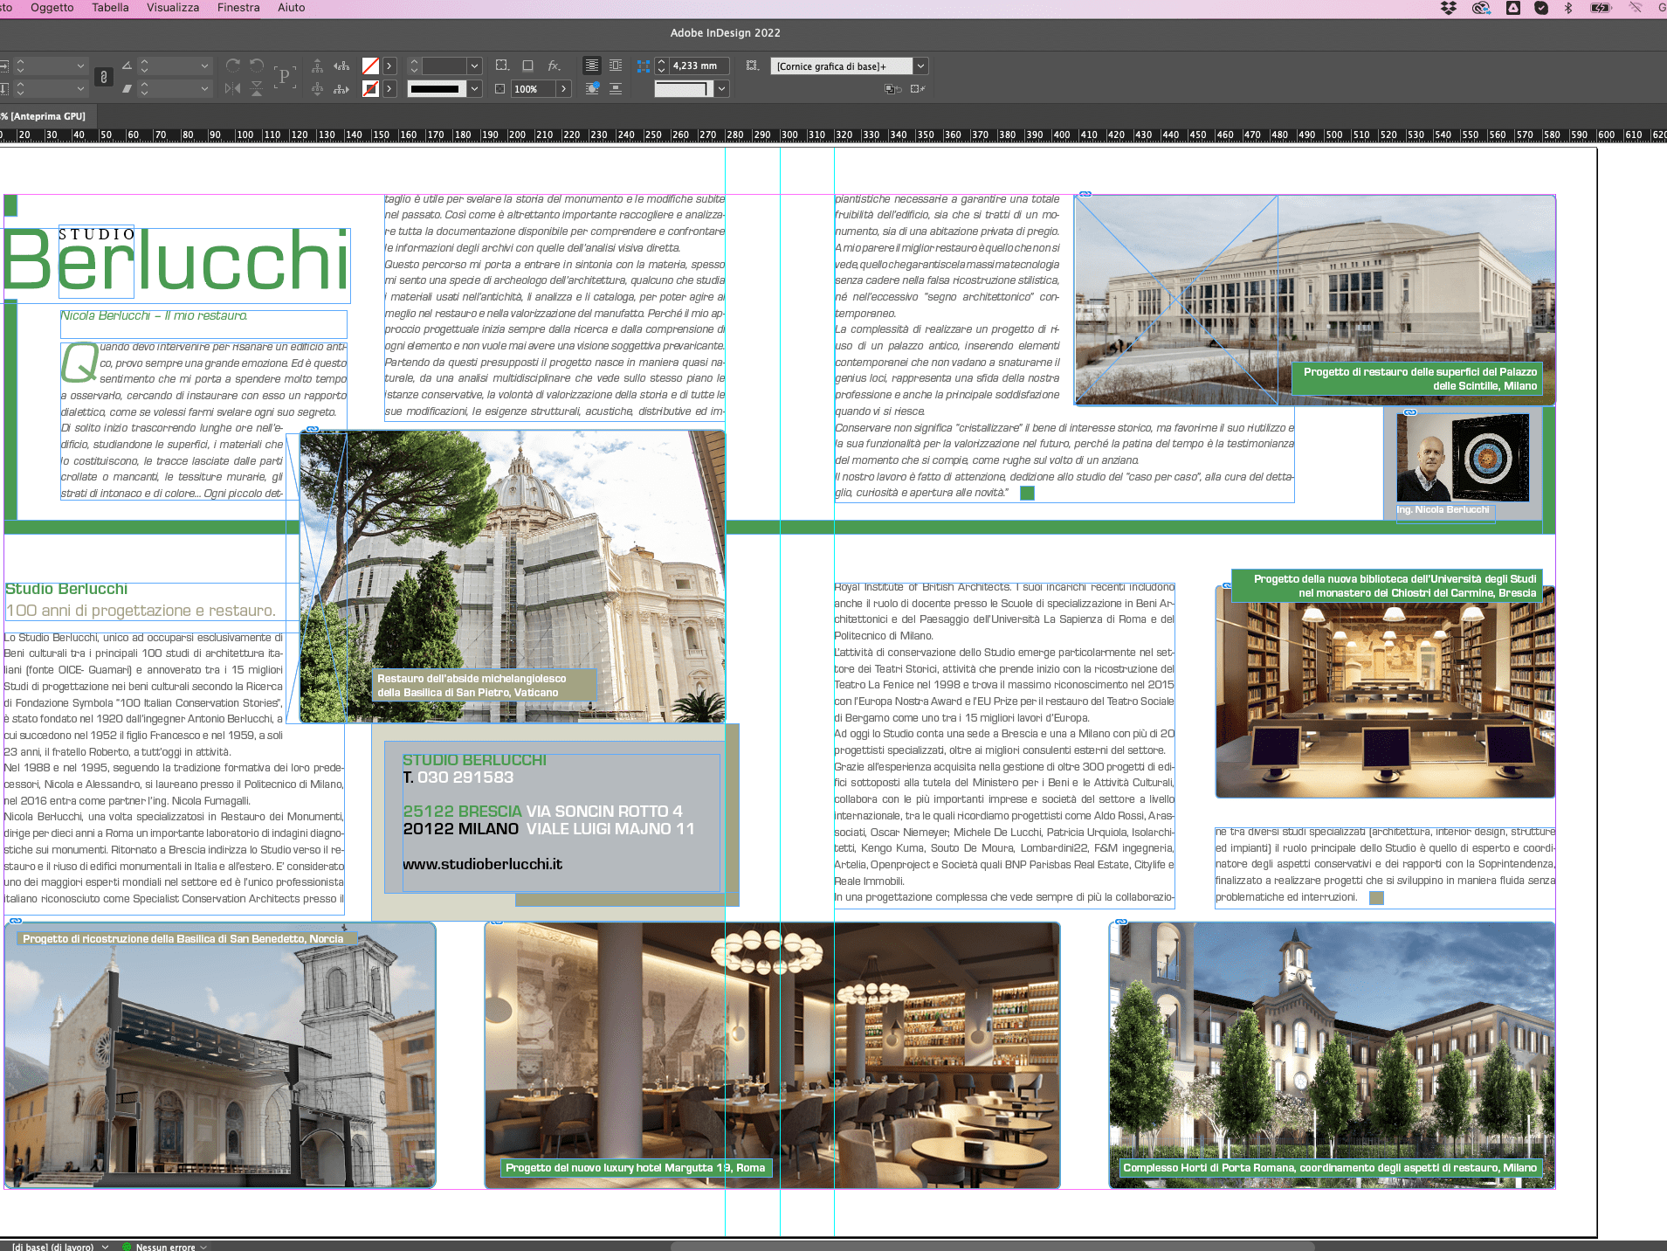
Task: Click the rotate 90° counter-clockwise icon
Action: click(x=257, y=66)
